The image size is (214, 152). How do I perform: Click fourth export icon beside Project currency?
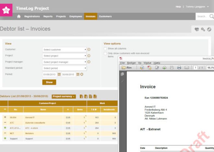pyautogui.click(x=95, y=96)
